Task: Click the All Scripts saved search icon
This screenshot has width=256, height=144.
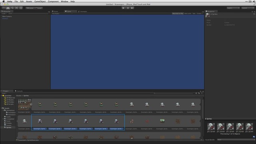Action: (x=5, y=104)
